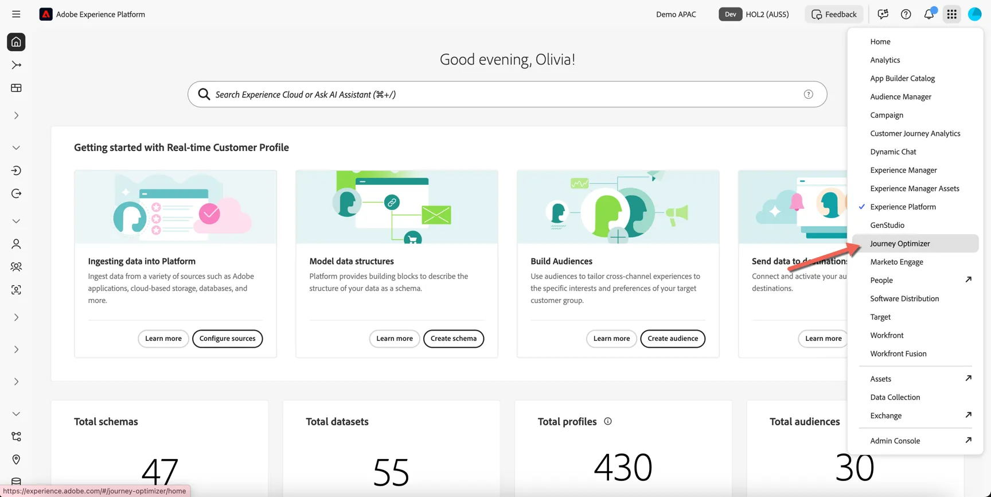Toggle the app switcher grid icon
This screenshot has width=991, height=497.
tap(951, 14)
